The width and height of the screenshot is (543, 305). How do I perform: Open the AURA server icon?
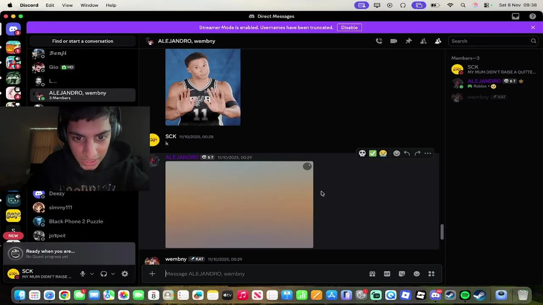(13, 78)
